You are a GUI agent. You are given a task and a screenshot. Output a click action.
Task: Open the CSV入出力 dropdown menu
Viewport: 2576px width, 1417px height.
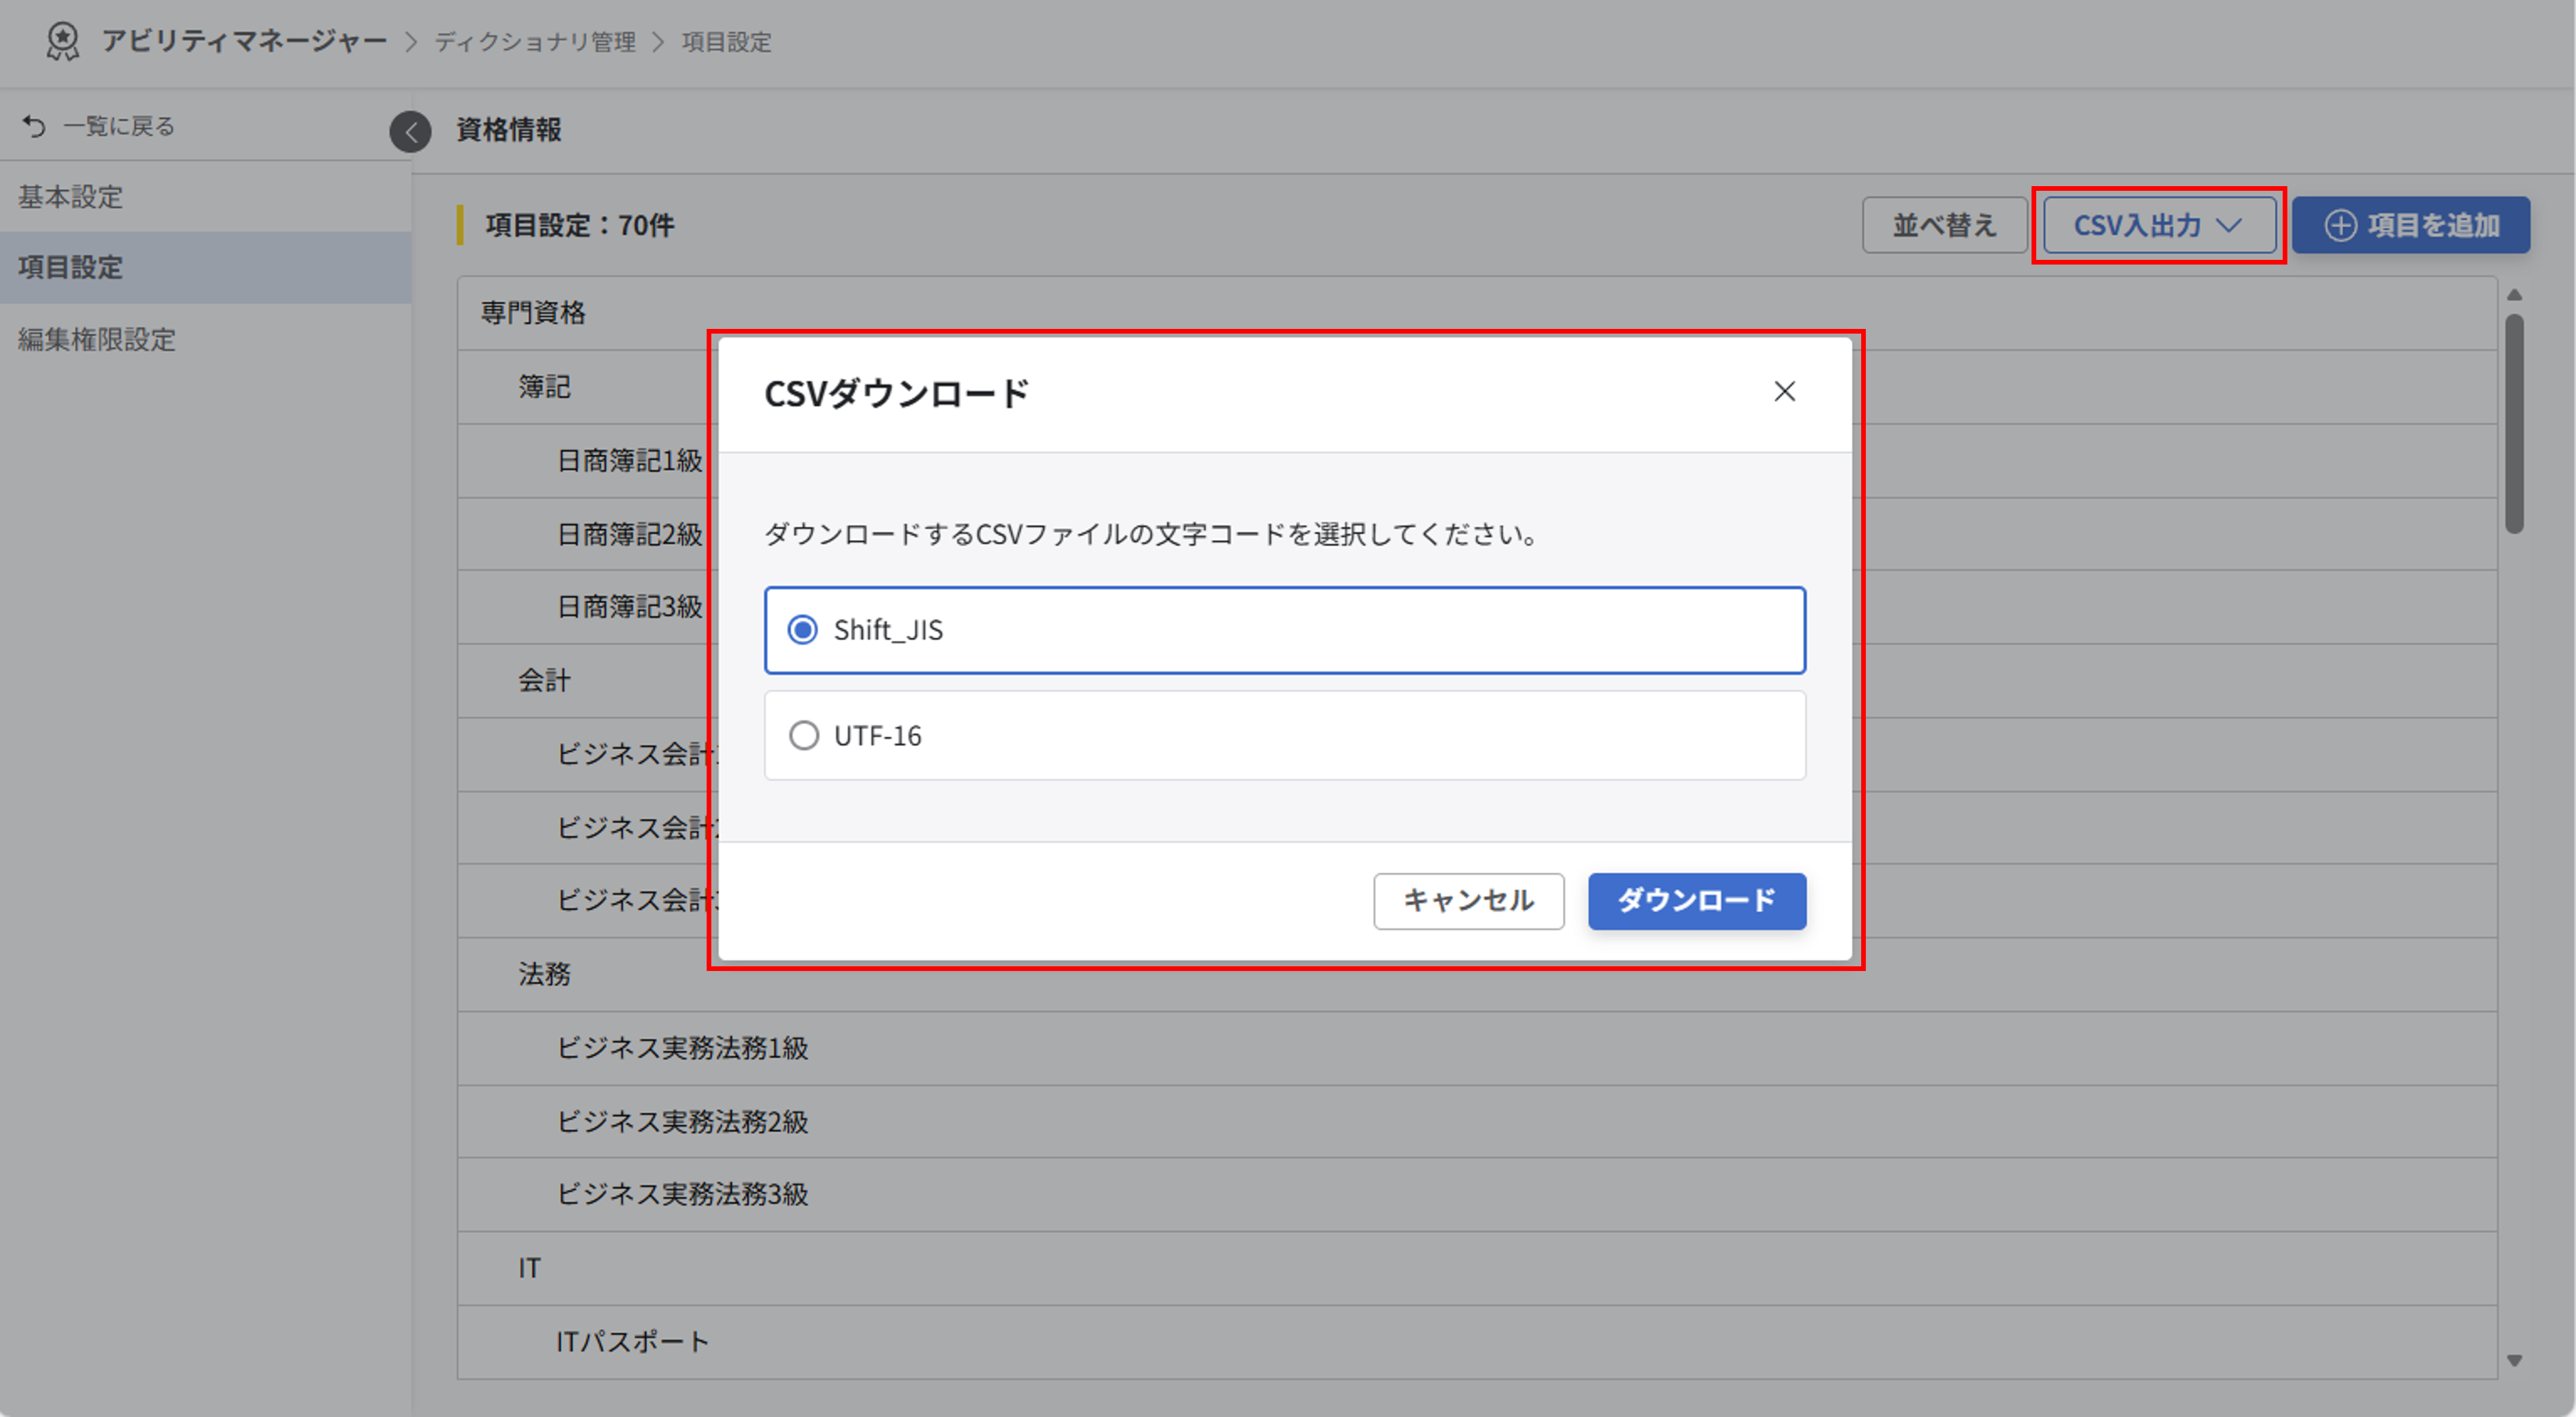click(2158, 225)
